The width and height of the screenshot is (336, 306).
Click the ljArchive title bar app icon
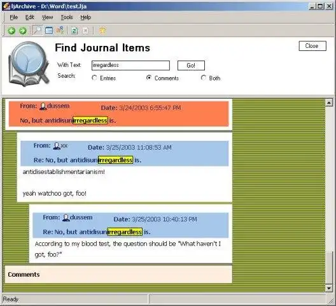tap(6, 6)
